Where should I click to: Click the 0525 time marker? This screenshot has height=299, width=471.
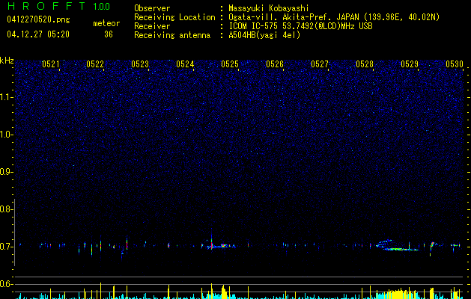230,64
